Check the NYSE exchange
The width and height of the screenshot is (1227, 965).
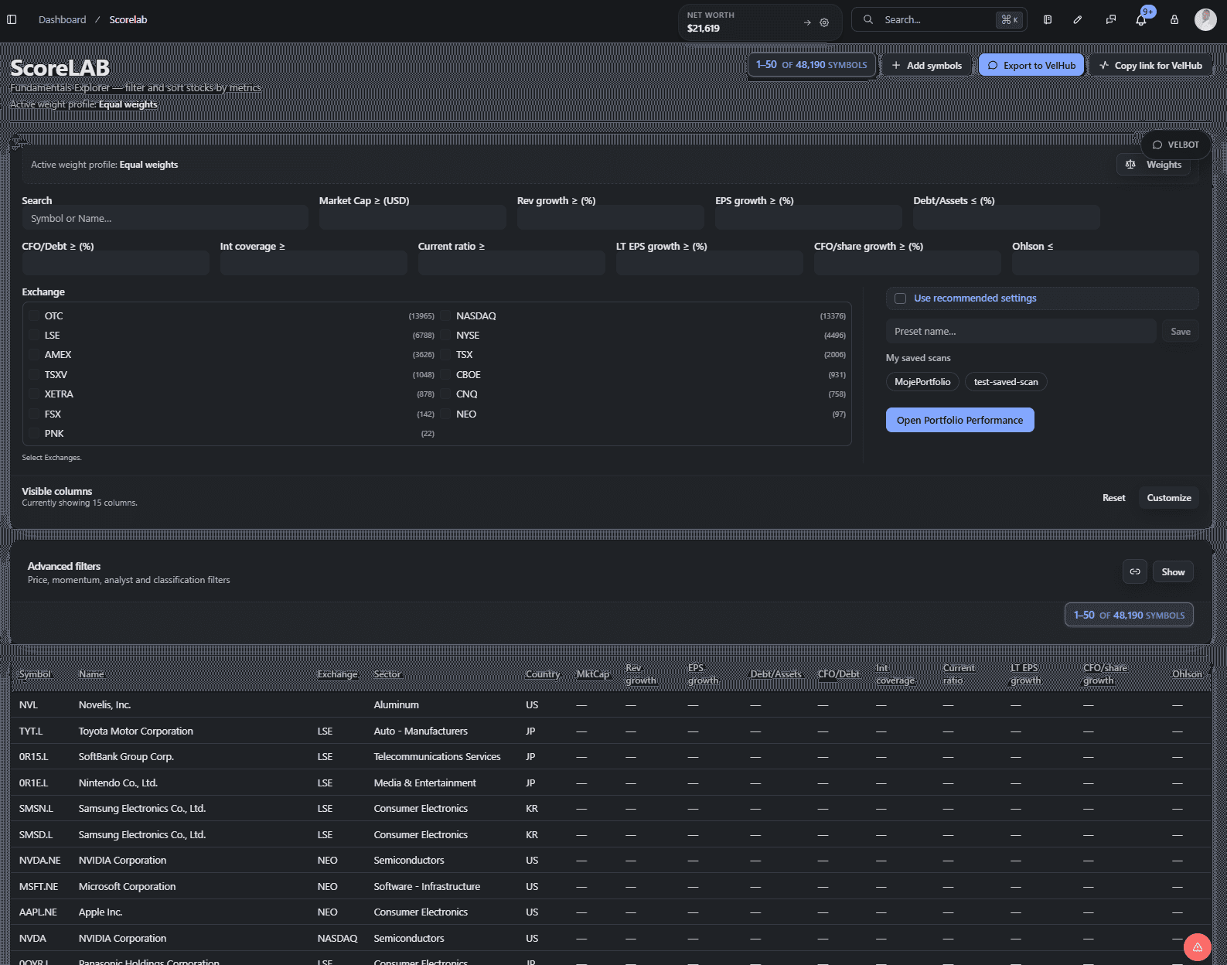[x=446, y=335]
